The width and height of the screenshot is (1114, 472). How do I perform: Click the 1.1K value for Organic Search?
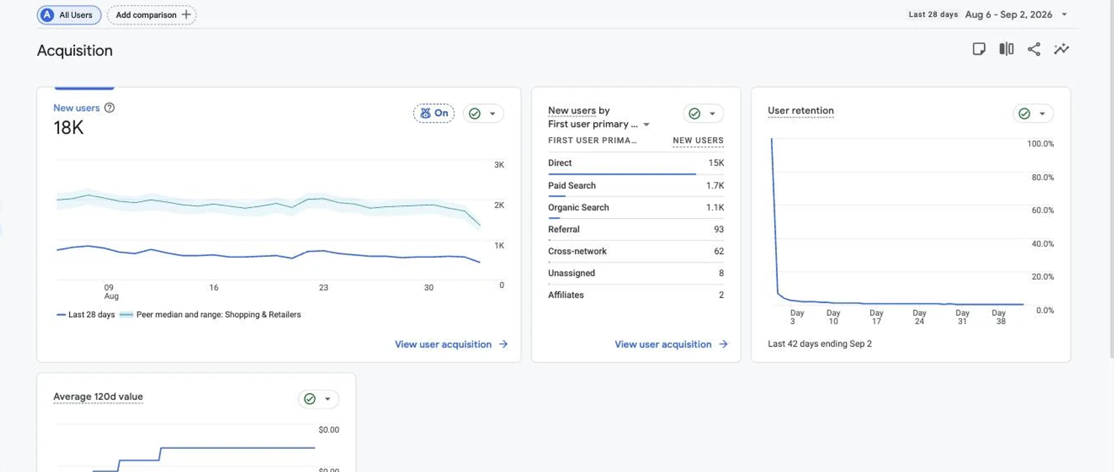point(715,207)
